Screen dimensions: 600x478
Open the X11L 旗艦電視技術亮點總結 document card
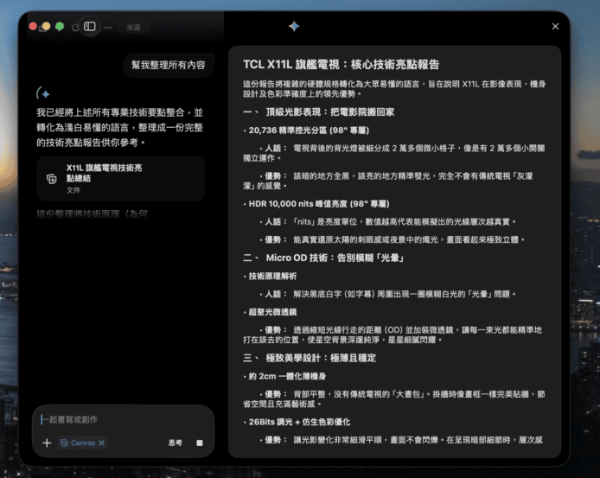point(121,178)
